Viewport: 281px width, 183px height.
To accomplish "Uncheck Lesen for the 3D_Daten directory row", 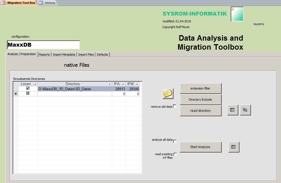I will tap(28, 89).
